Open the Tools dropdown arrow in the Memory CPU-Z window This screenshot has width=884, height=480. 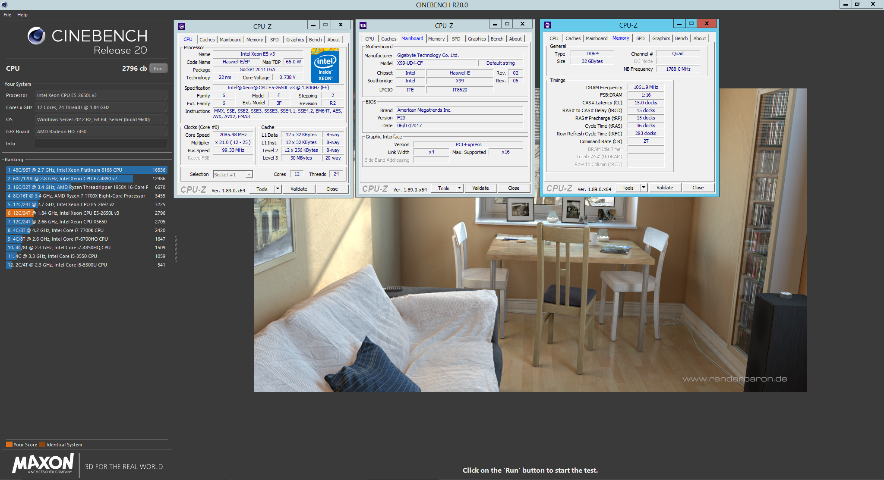point(644,188)
